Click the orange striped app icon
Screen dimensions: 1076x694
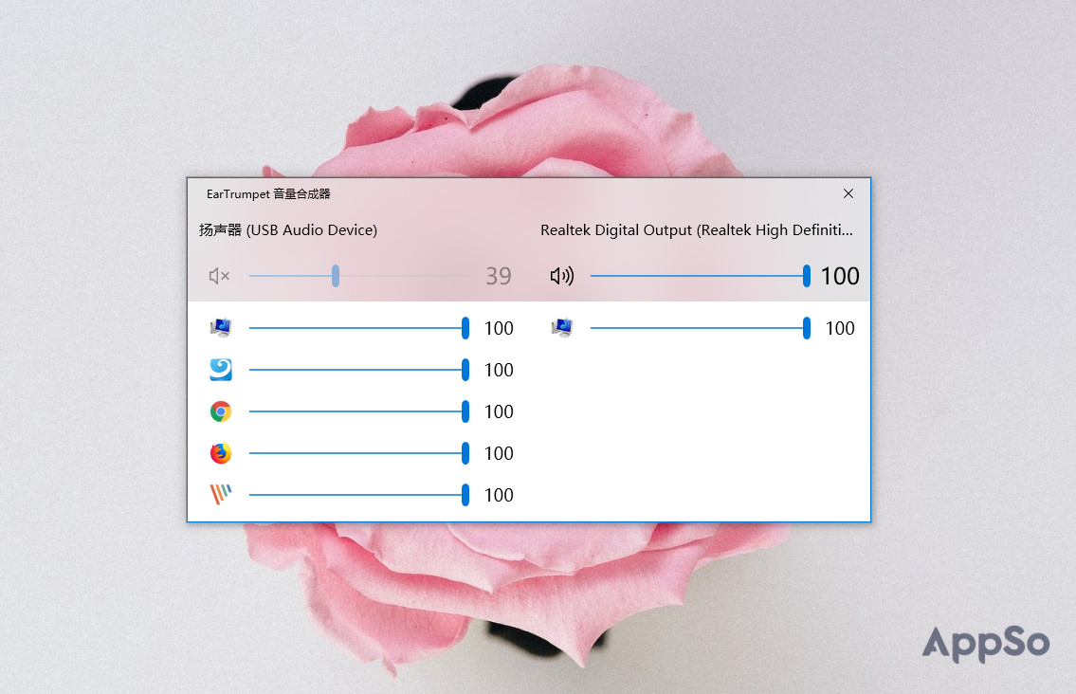pyautogui.click(x=220, y=494)
